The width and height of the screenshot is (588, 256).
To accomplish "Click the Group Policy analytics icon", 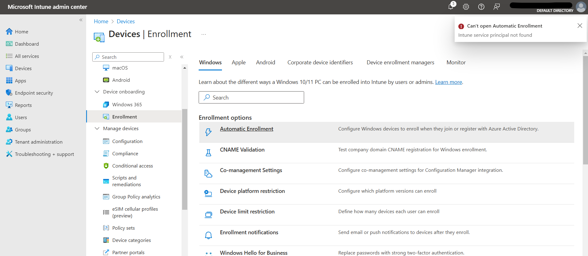I will [106, 197].
